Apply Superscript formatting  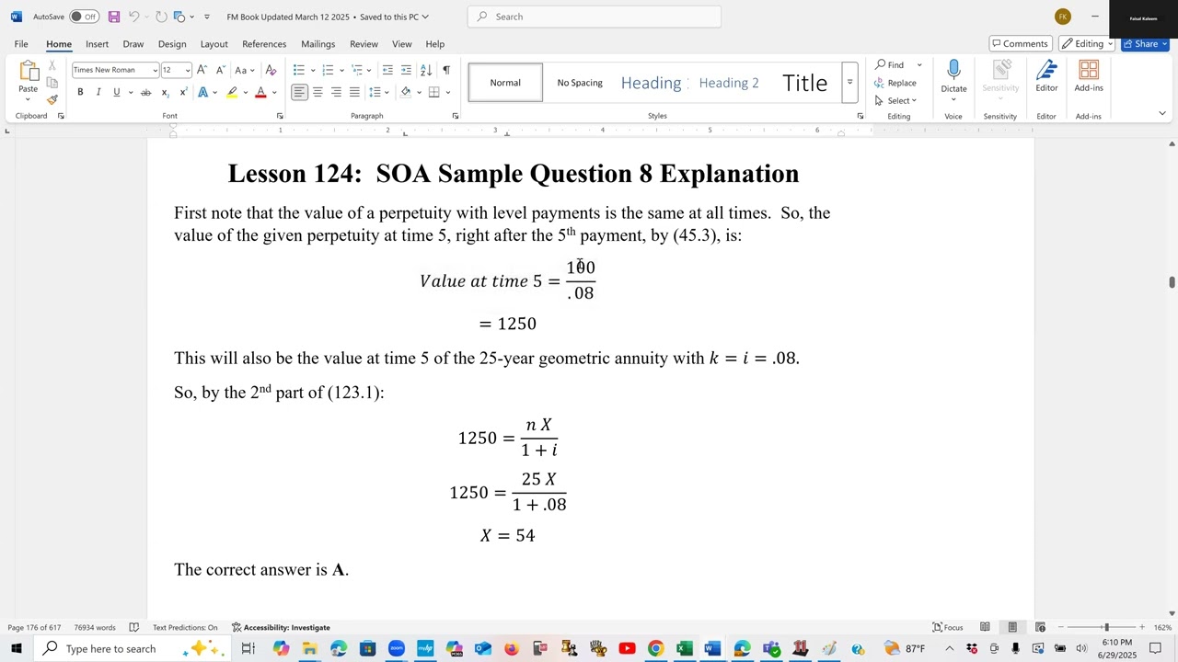tap(183, 92)
